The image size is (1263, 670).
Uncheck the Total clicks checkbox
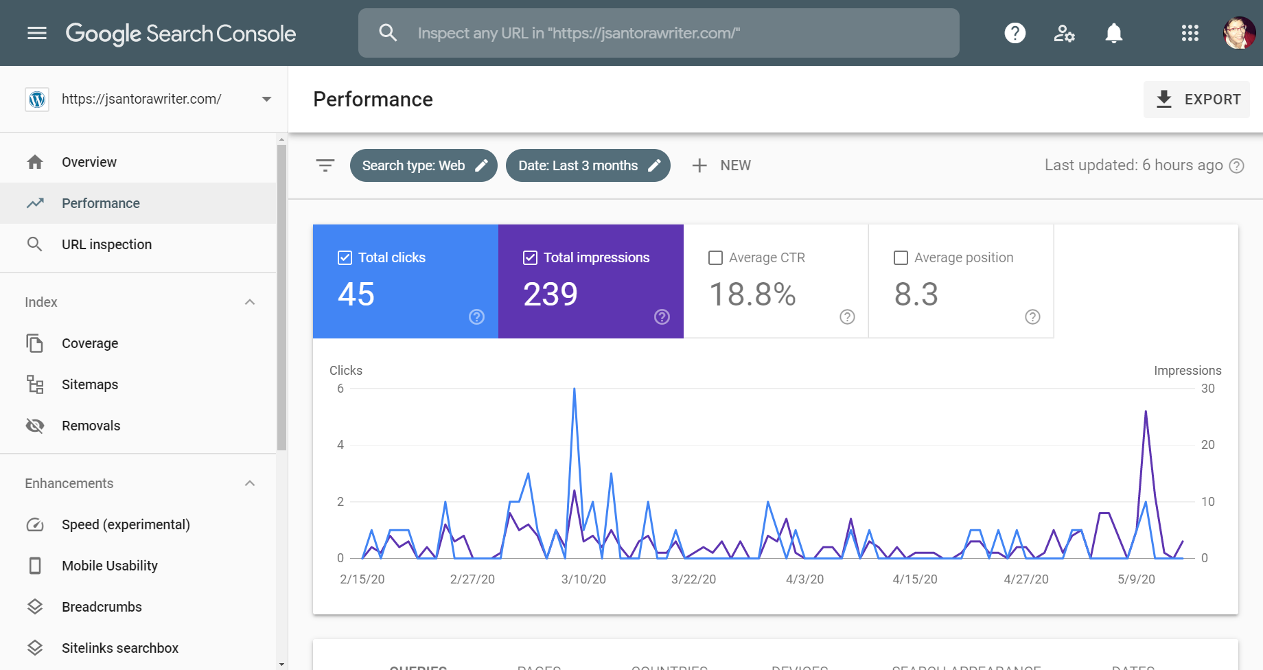pos(345,257)
